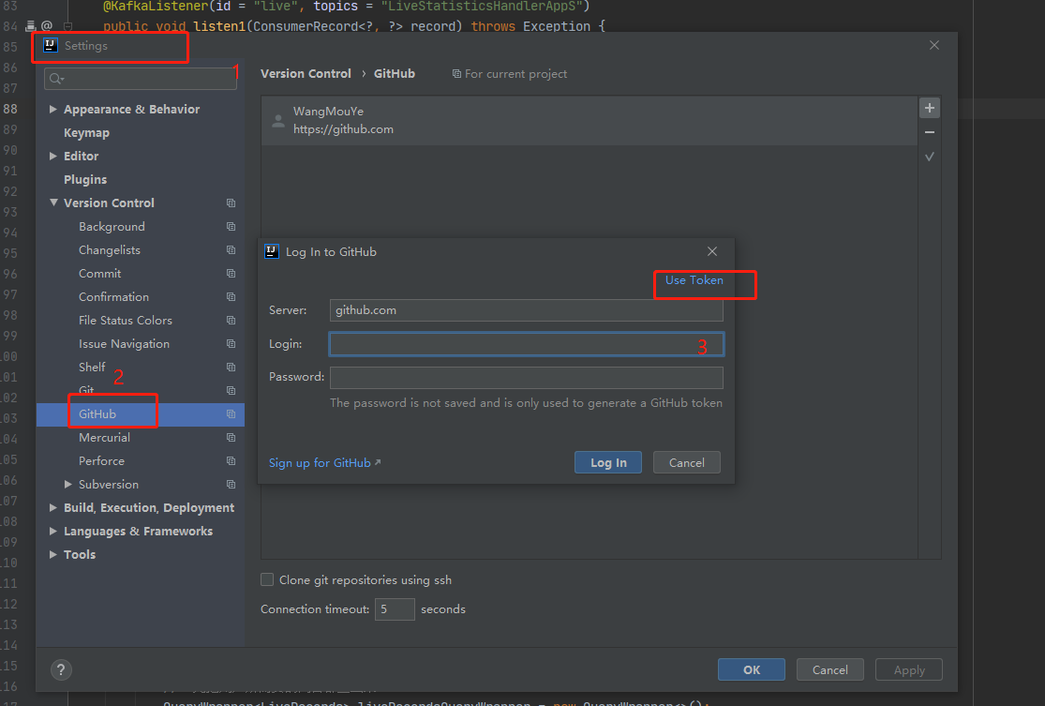Viewport: 1045px width, 706px height.
Task: Click project-level icon beside Perforce
Action: coord(231,460)
